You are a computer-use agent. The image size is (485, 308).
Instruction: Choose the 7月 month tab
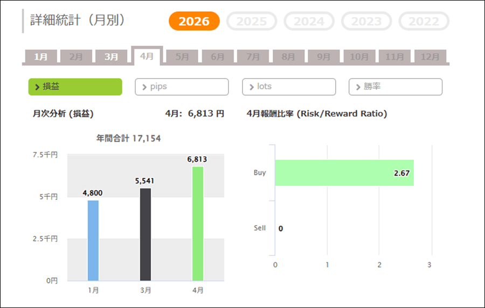(253, 56)
